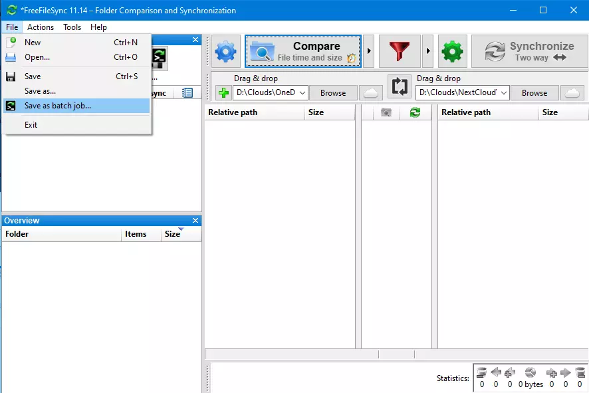
Task: Add a folder pair with green plus icon
Action: [x=223, y=93]
